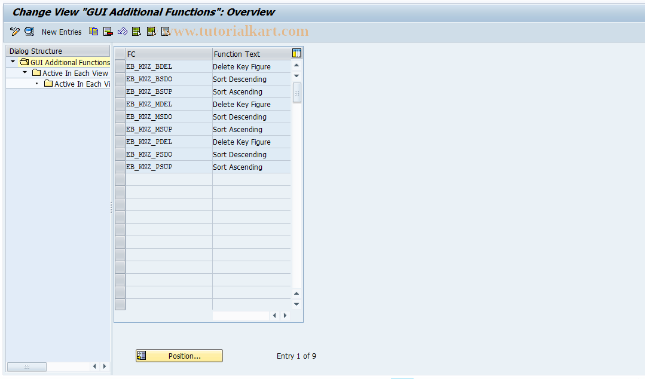The image size is (645, 379).
Task: Click Dialog Structure scroll left arrow
Action: [94, 366]
